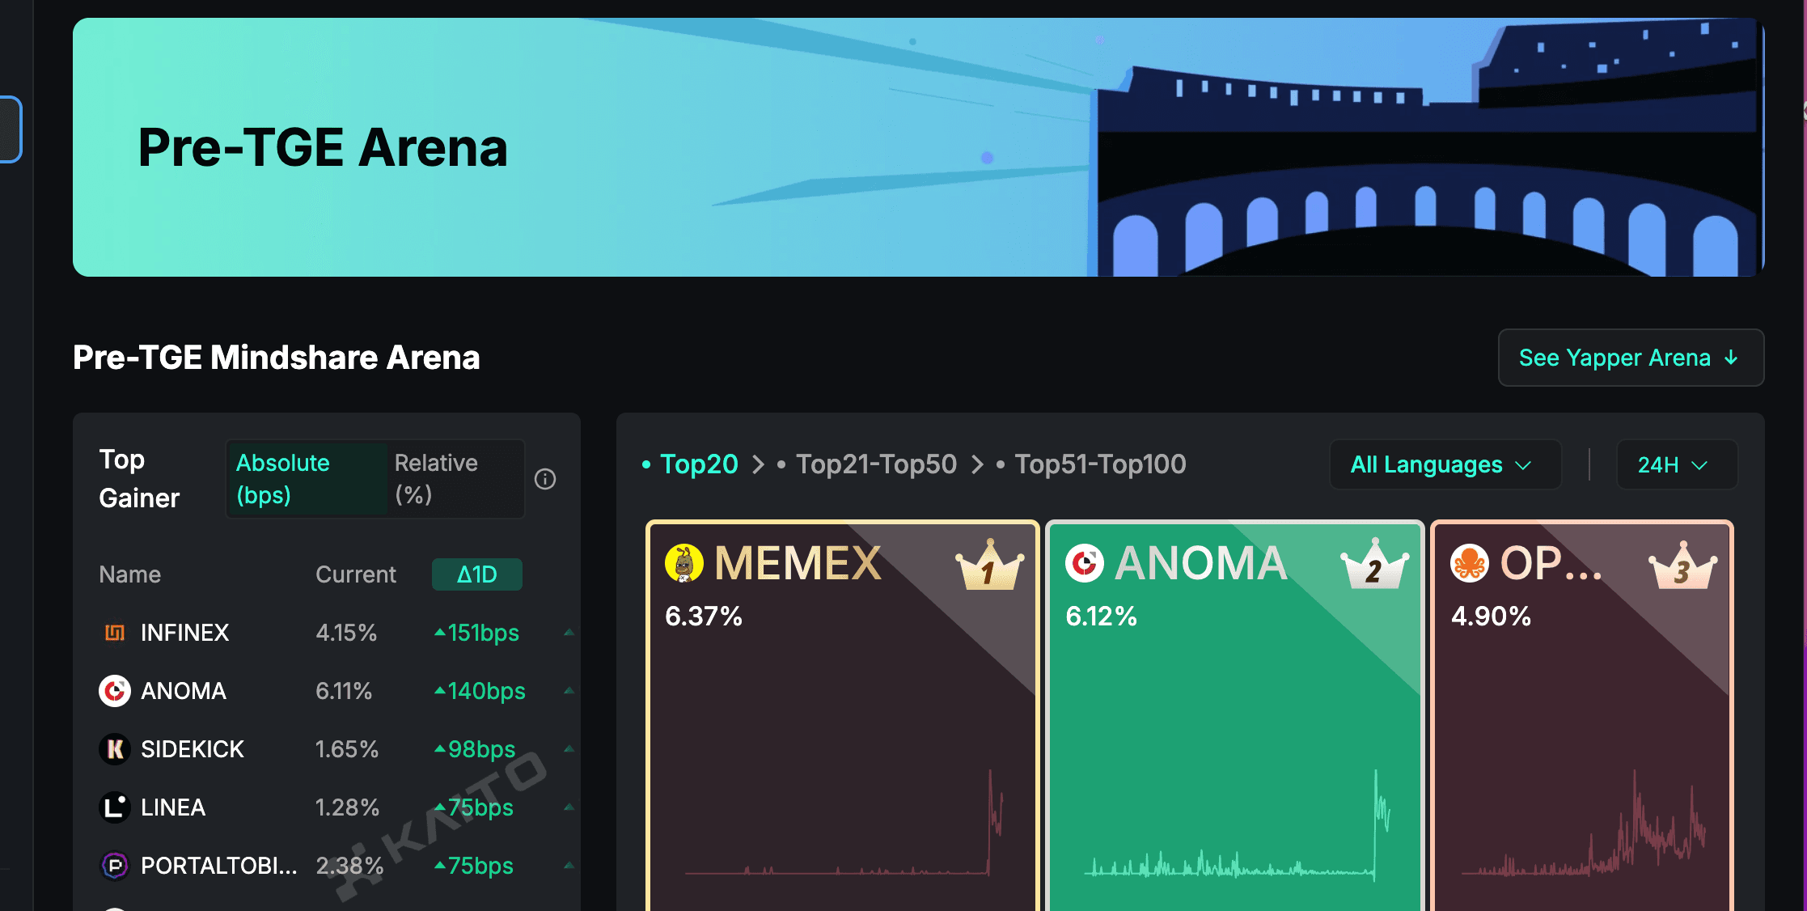Open the 24H timeframe dropdown

click(x=1675, y=464)
